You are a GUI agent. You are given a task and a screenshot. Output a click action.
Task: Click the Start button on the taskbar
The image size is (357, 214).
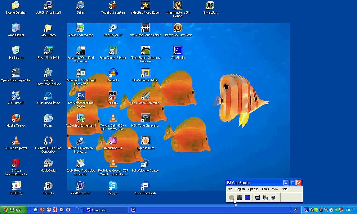pos(13,210)
